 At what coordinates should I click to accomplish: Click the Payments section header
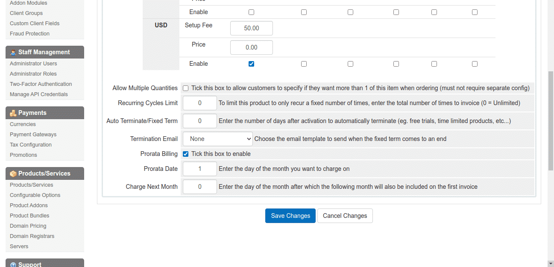coord(45,113)
